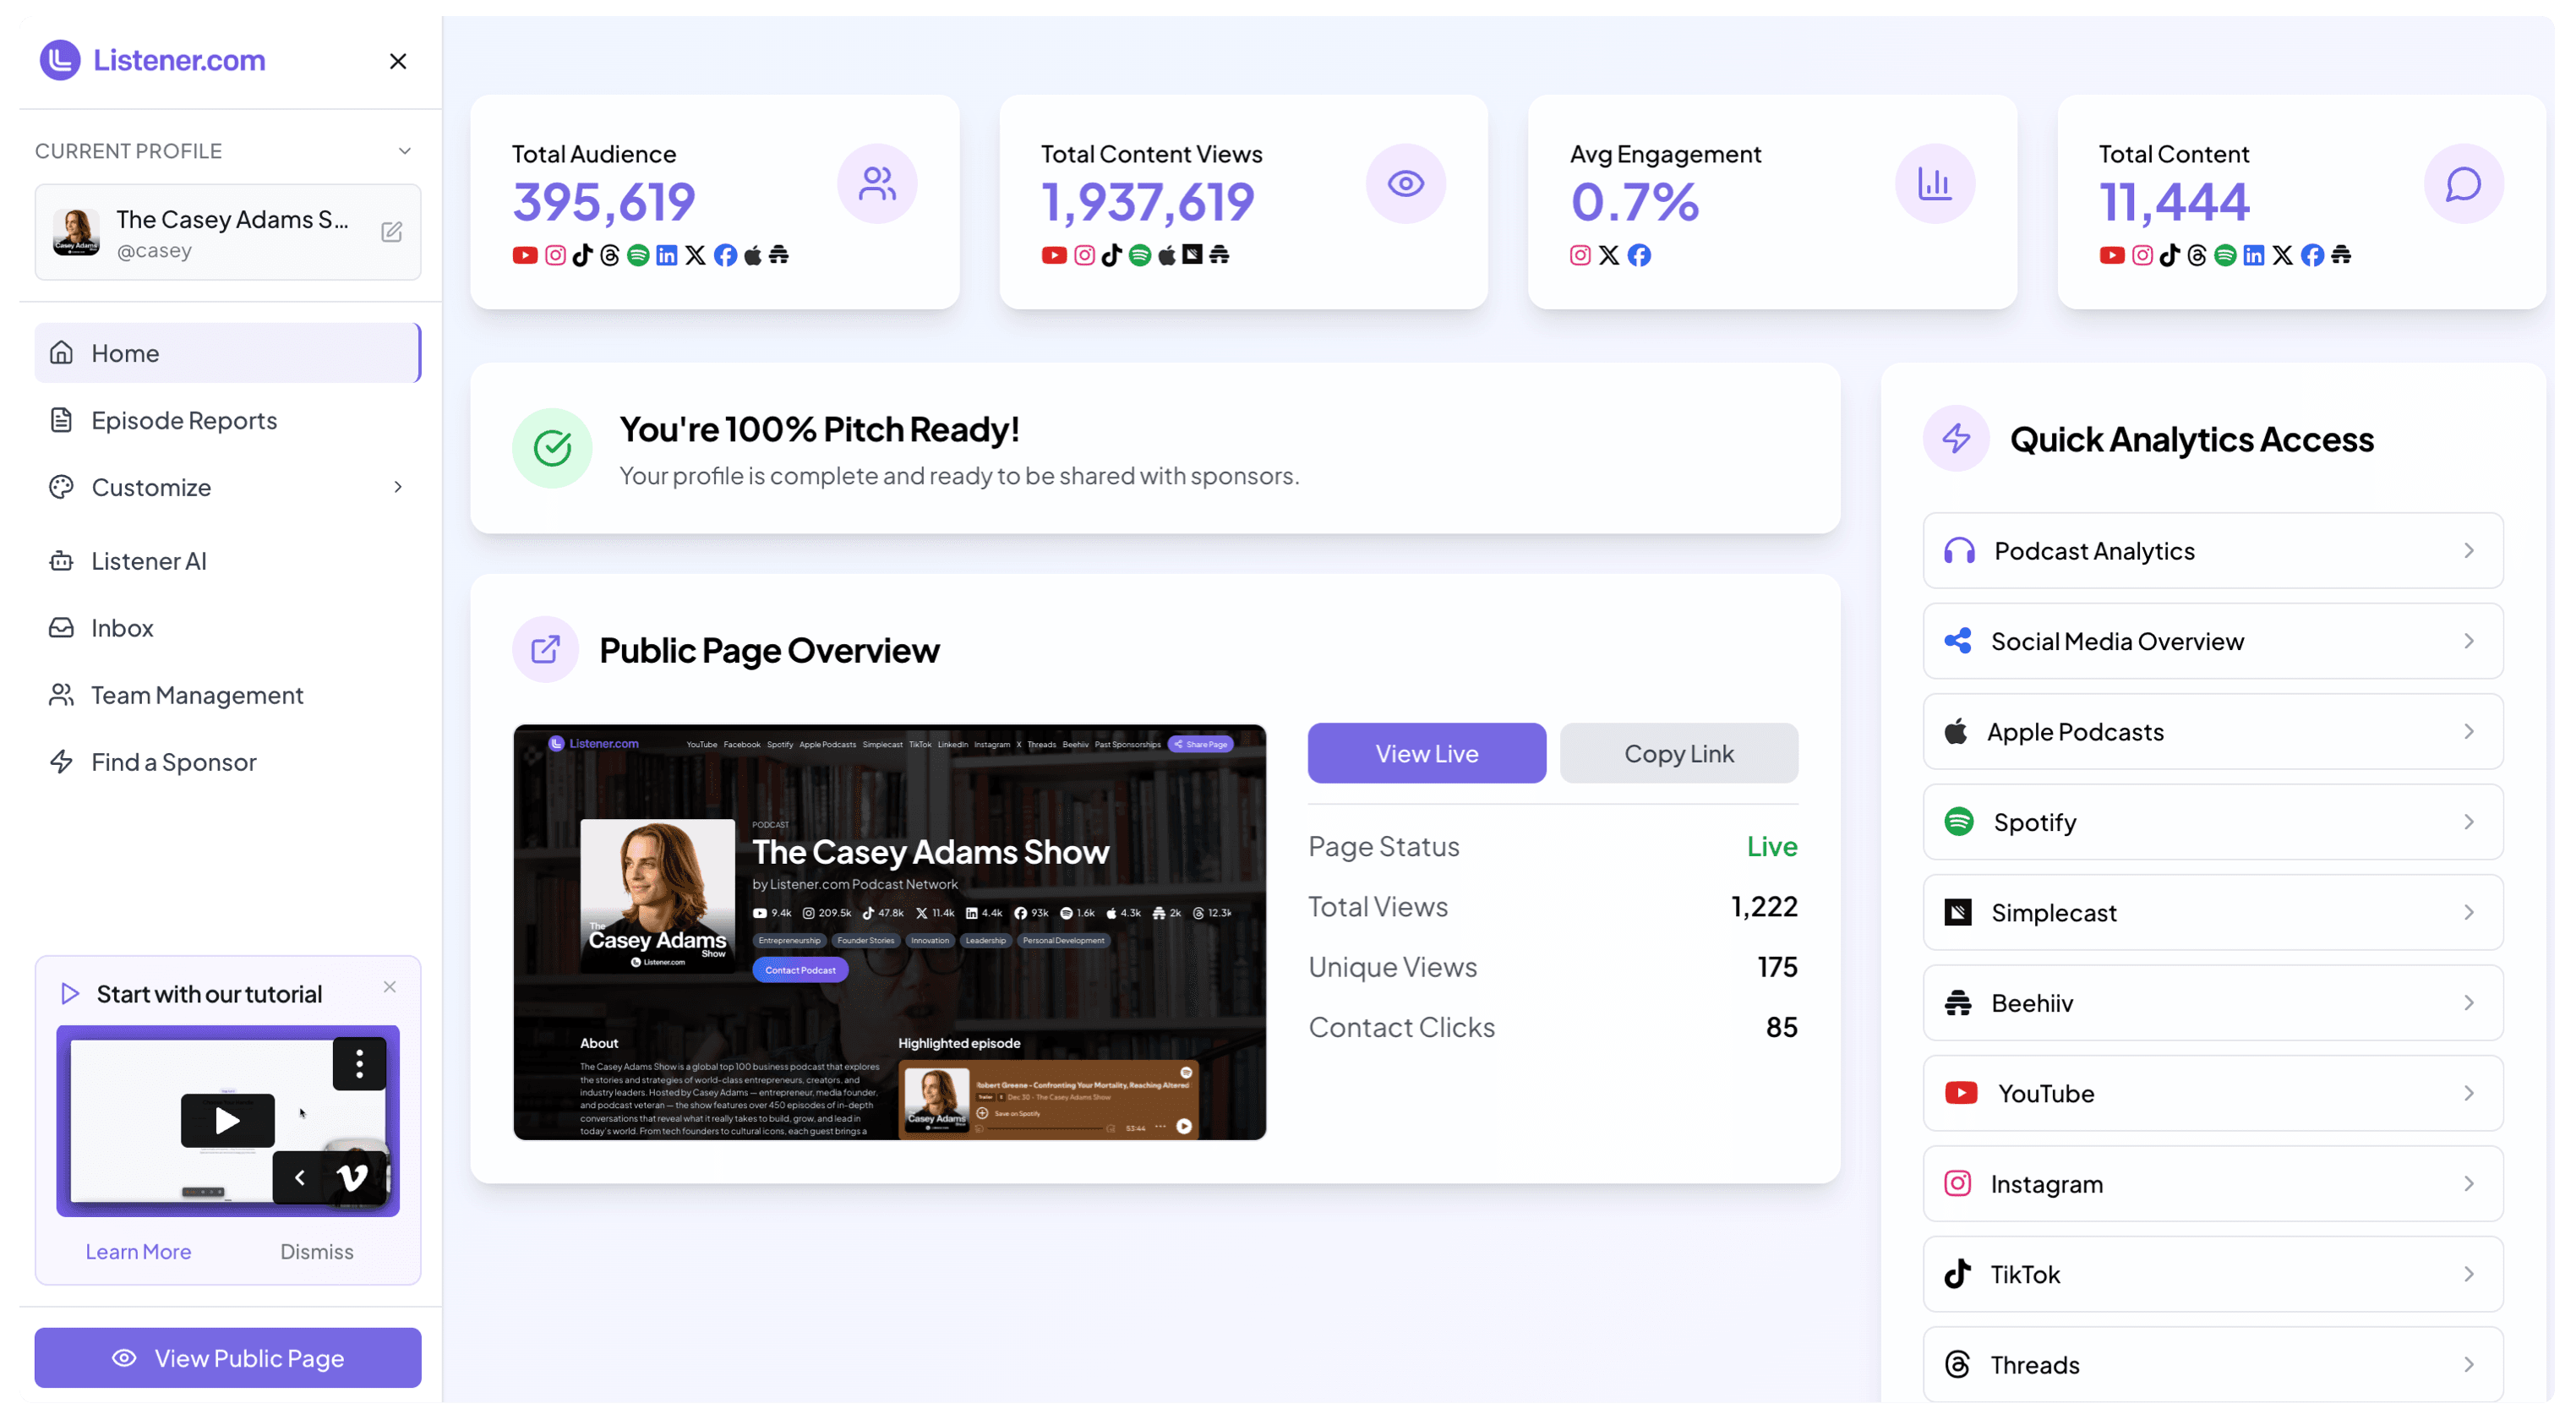Click the back arrow on tutorial video

pos(300,1177)
